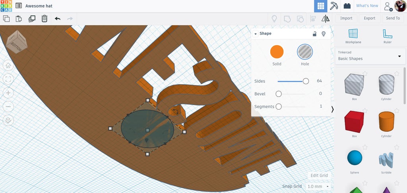This screenshot has width=407, height=193.
Task: Pick the orange Cylinder shape
Action: tap(386, 122)
